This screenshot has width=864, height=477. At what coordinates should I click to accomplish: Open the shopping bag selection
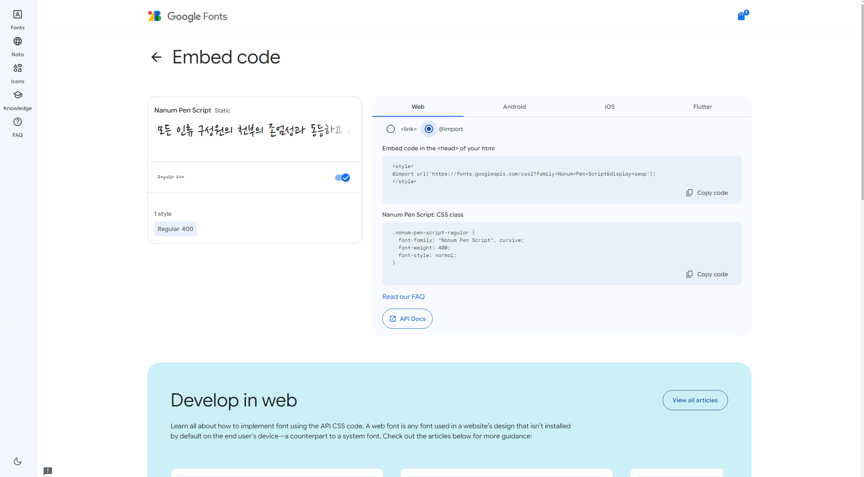[x=741, y=16]
